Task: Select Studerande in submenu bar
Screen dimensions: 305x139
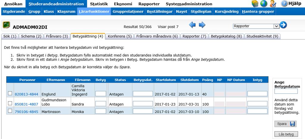Action: point(14,12)
